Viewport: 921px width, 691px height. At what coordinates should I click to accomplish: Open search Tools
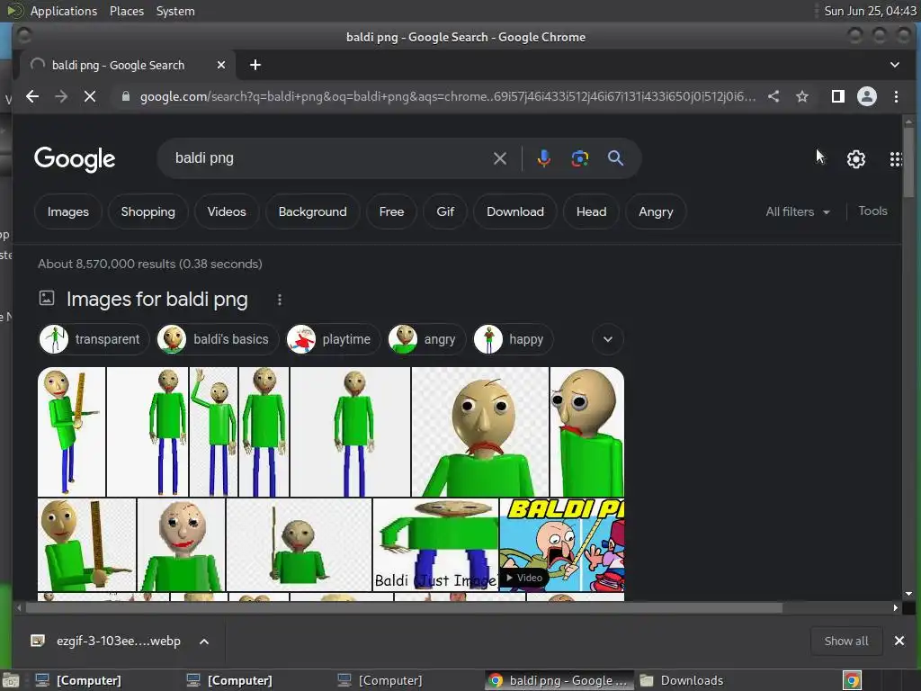tap(872, 211)
